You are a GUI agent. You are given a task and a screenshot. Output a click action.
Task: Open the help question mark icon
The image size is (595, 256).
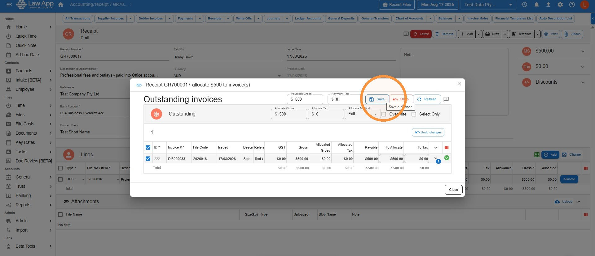click(572, 5)
